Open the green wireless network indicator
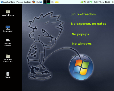 coord(91,2)
